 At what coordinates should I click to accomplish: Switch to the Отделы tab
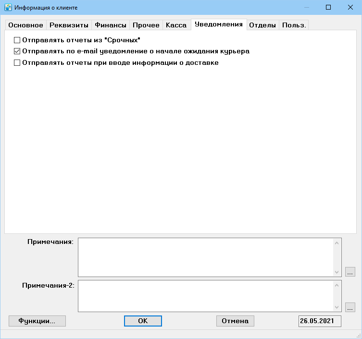262,25
